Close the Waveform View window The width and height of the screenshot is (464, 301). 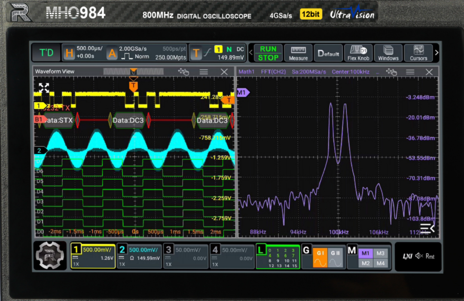tap(224, 72)
